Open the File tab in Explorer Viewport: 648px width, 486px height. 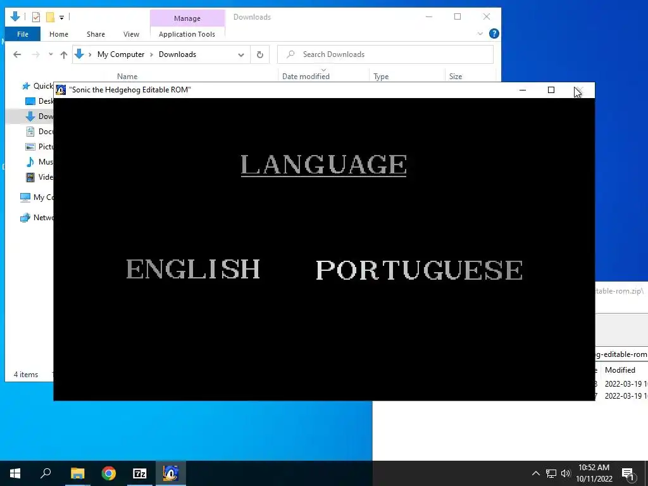(x=23, y=34)
